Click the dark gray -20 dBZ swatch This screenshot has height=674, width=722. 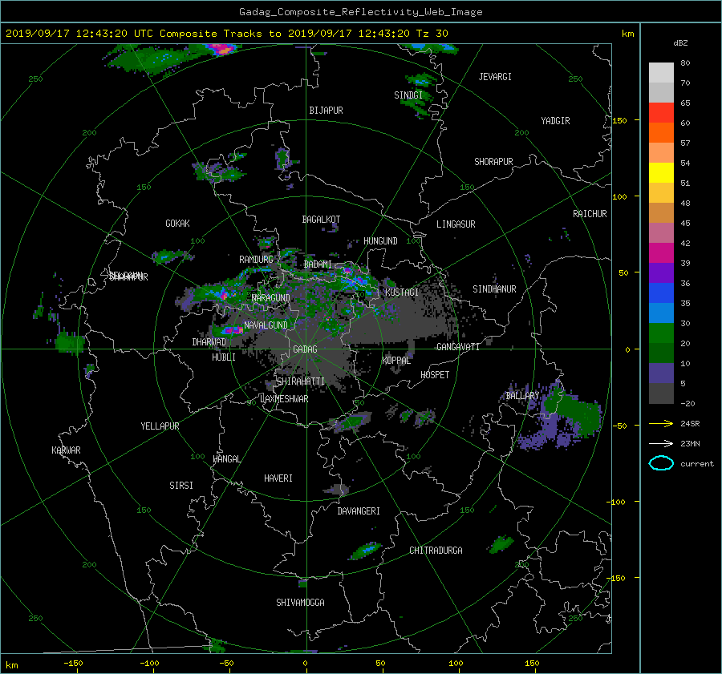[x=661, y=393]
